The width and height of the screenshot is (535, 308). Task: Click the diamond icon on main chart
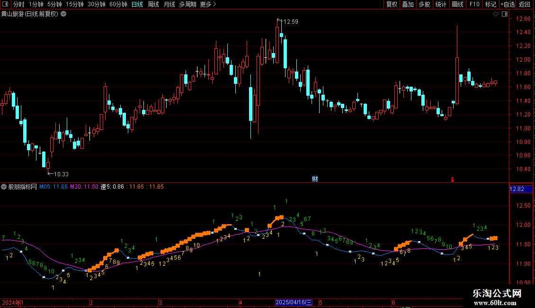click(496, 14)
